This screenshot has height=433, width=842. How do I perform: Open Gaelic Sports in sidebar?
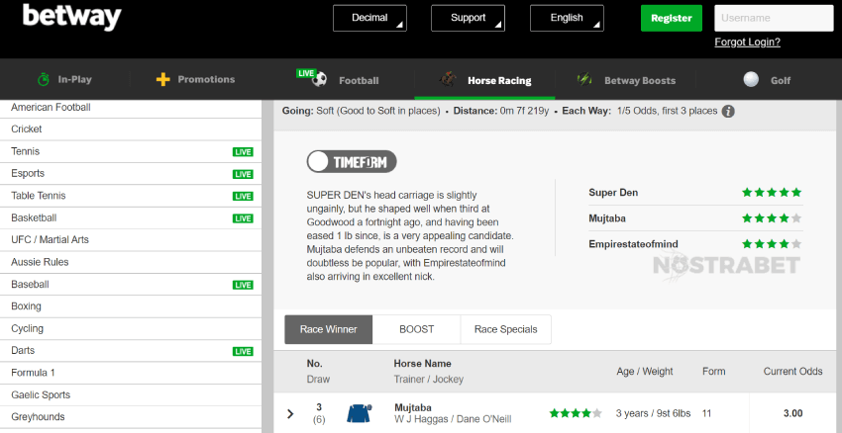(x=131, y=395)
